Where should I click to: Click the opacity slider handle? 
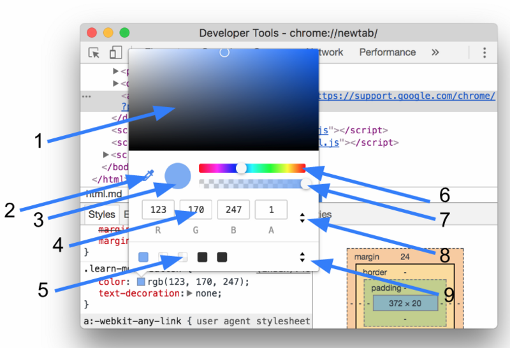(x=307, y=184)
